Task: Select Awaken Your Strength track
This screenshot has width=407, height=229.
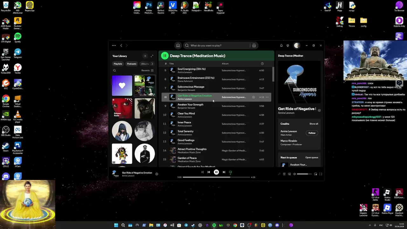Action: (x=216, y=106)
